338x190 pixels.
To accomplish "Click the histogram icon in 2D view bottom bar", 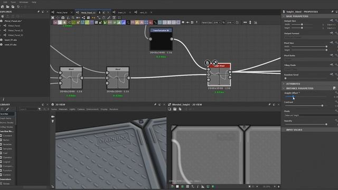I will tap(203, 186).
